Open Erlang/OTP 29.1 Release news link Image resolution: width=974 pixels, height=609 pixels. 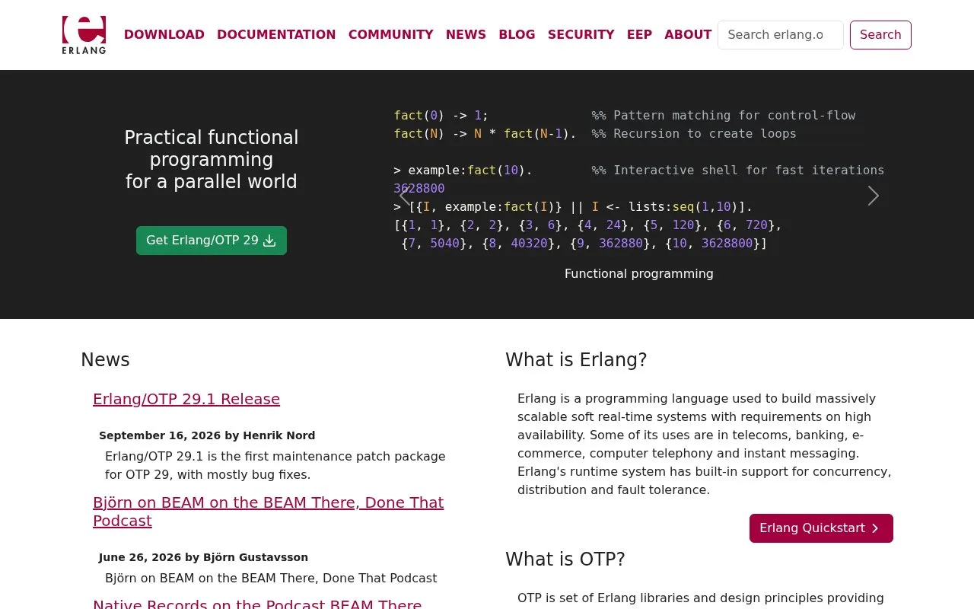(x=186, y=399)
